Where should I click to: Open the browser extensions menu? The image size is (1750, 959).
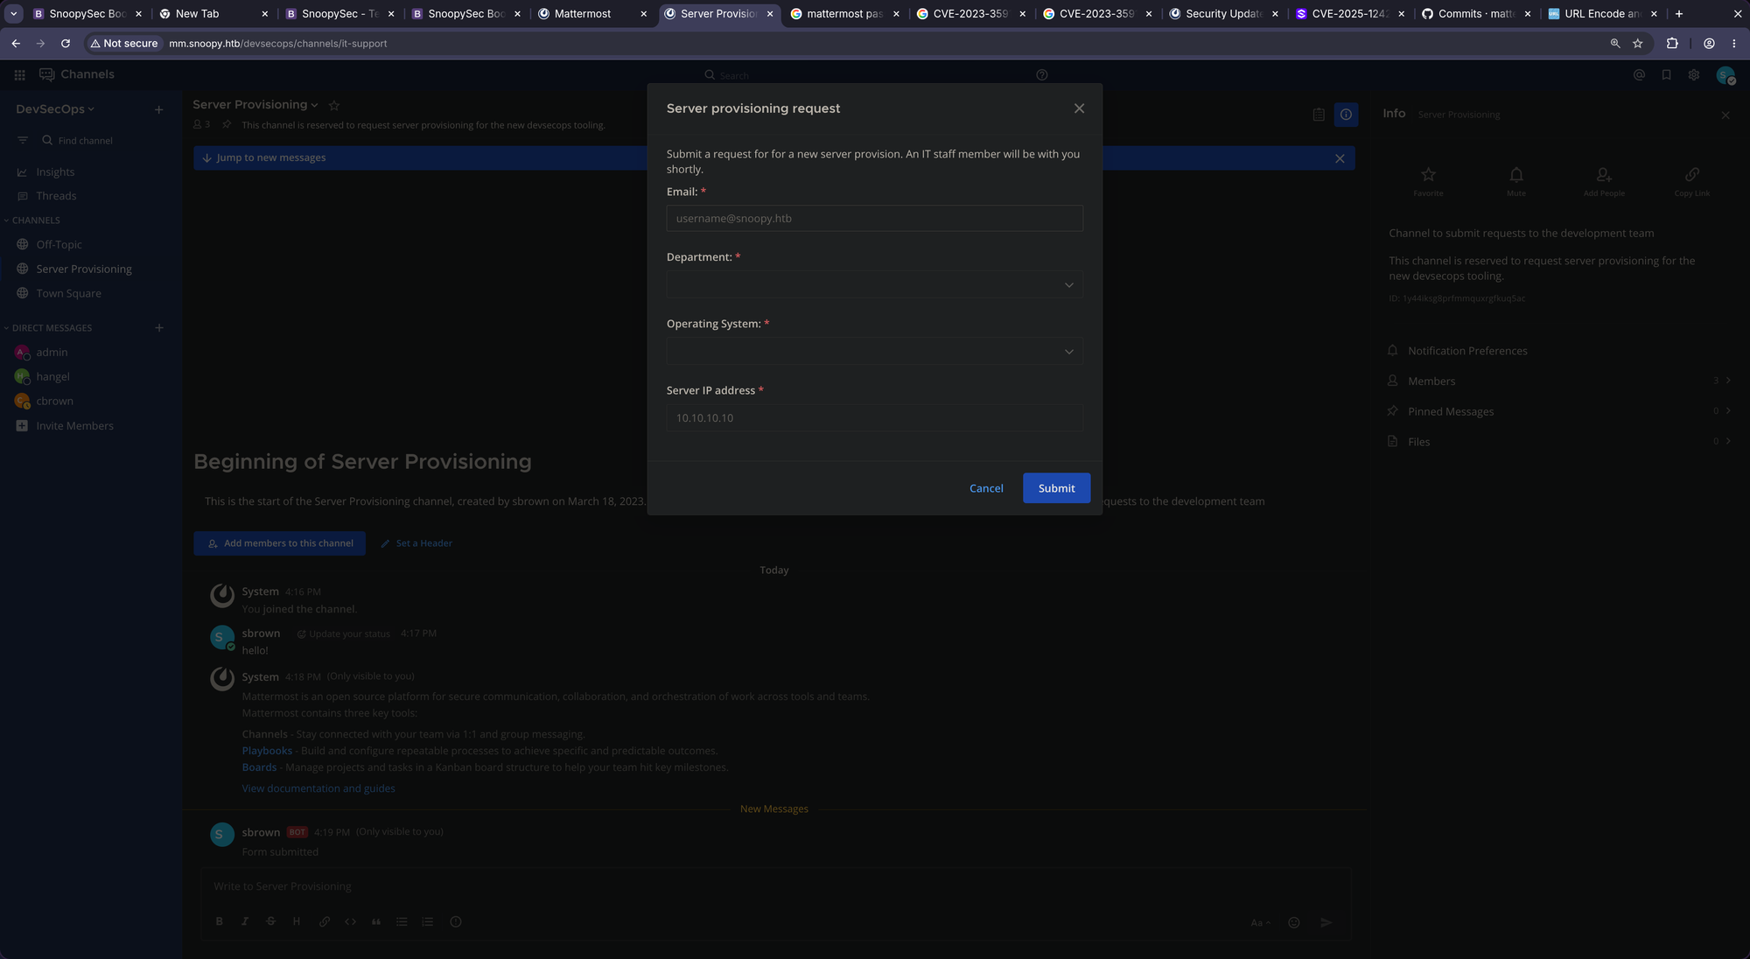point(1672,43)
